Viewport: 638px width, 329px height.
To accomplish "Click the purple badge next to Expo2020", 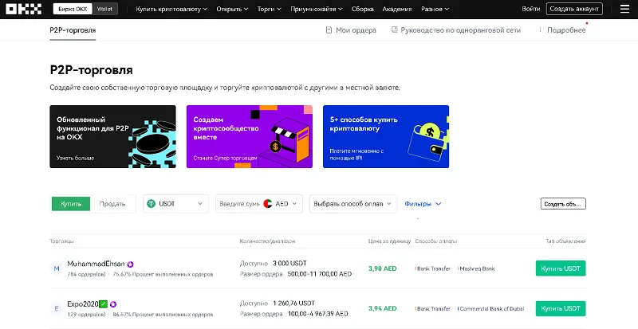I will point(113,304).
